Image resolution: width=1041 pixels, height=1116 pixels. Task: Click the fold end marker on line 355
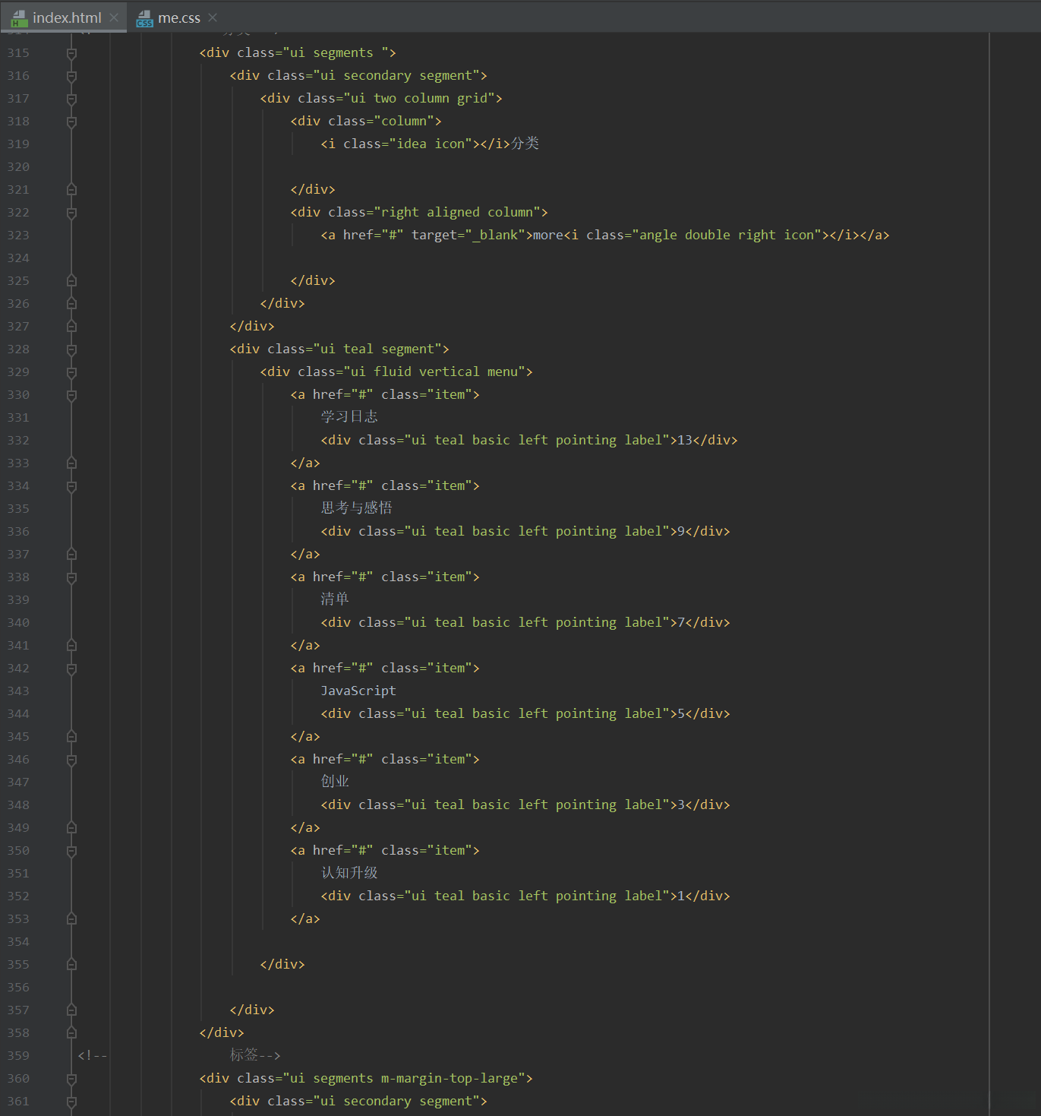click(71, 965)
